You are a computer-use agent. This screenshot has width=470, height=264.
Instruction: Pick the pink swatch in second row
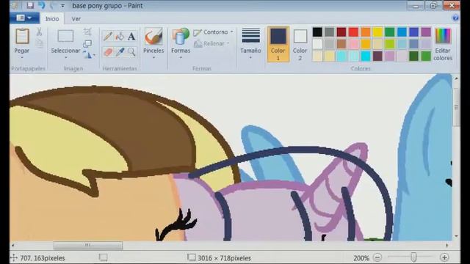tap(353, 44)
